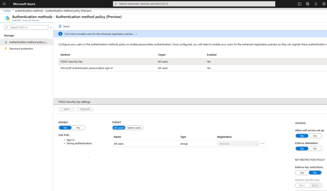Viewport: 327px width, 191px height.
Task: Open the Registration Optional dropdown
Action: pos(238,144)
